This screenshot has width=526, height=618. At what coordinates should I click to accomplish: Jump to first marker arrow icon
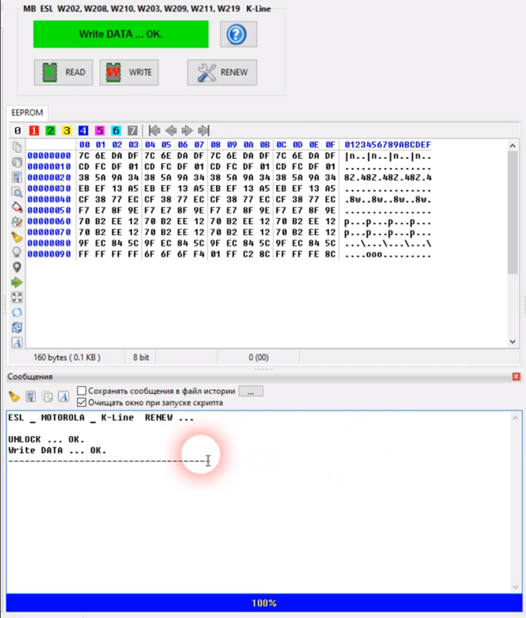154,131
